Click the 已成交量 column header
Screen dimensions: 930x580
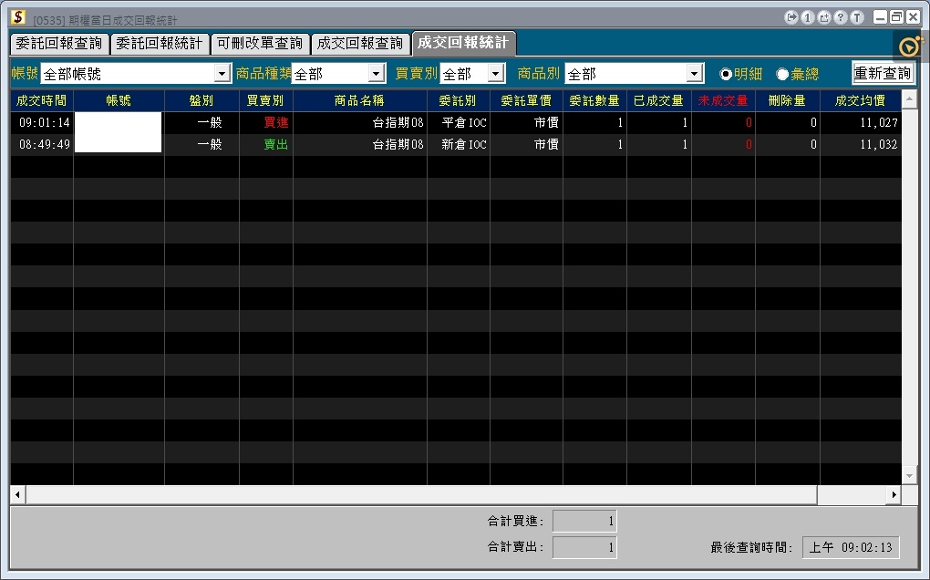(659, 101)
